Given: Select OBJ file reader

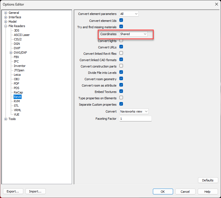Looking at the screenshot, I should (17, 79).
